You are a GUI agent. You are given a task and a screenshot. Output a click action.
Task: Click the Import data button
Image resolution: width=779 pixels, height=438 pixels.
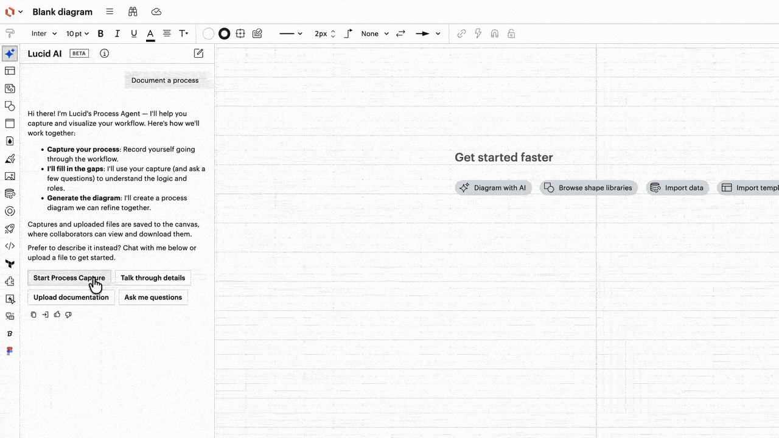coord(677,188)
